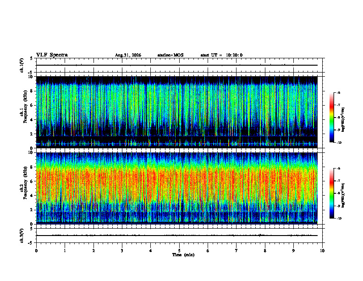Click the ch.2 color scale bar
The image size is (363, 281).
point(331,193)
